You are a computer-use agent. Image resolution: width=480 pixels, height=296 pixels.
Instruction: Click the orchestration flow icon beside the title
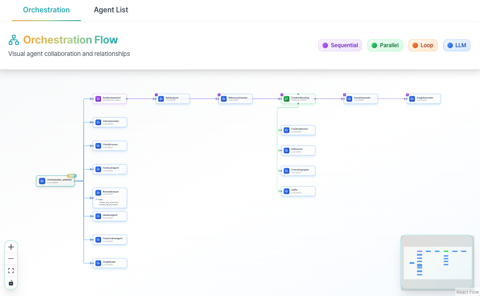[13, 39]
